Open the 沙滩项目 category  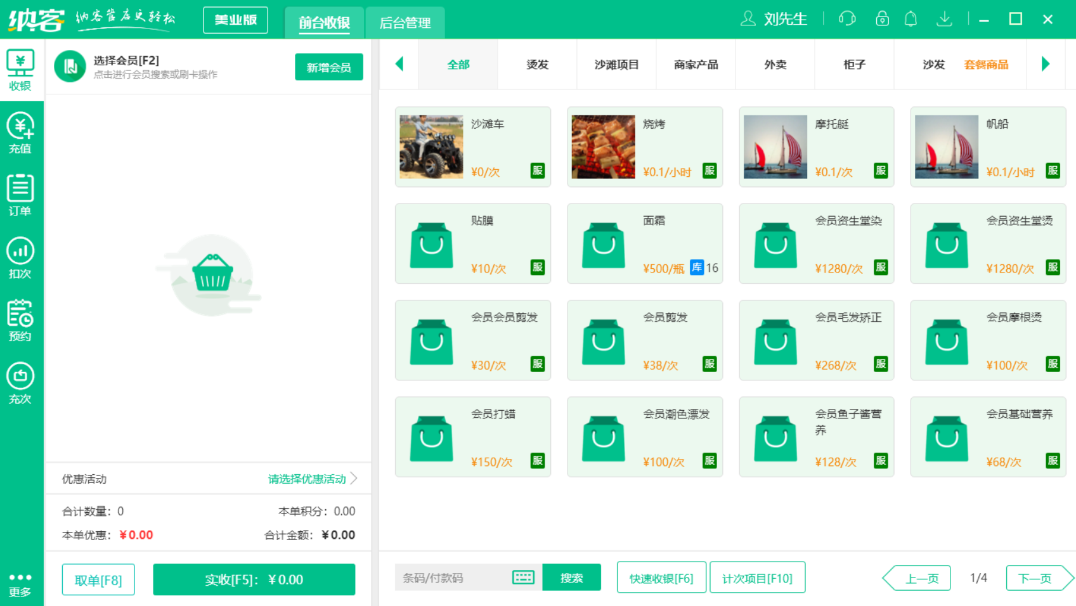(616, 64)
